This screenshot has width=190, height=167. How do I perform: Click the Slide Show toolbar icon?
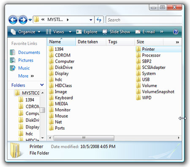105,32
